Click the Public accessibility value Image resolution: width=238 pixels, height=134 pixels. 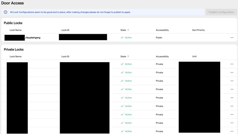pyautogui.click(x=159, y=37)
